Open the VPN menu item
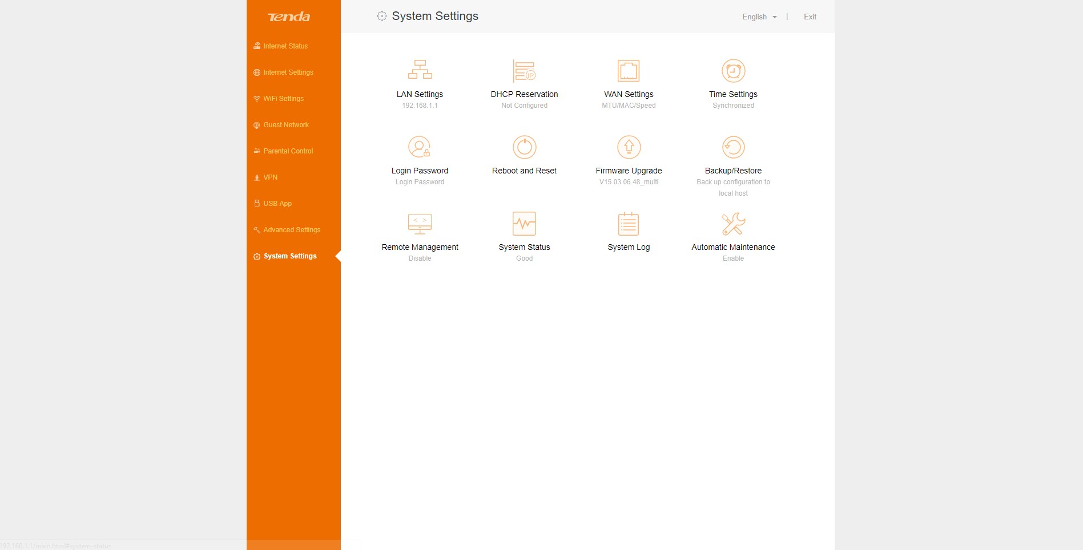1083x550 pixels. (x=271, y=177)
